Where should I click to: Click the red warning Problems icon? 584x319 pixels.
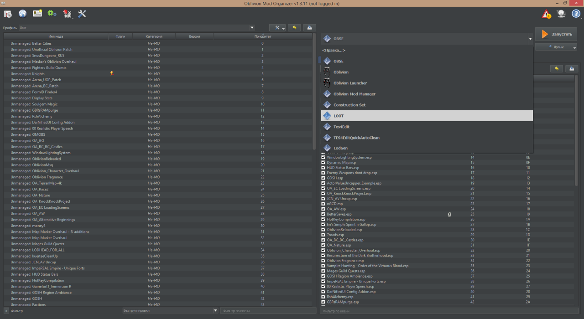[546, 14]
